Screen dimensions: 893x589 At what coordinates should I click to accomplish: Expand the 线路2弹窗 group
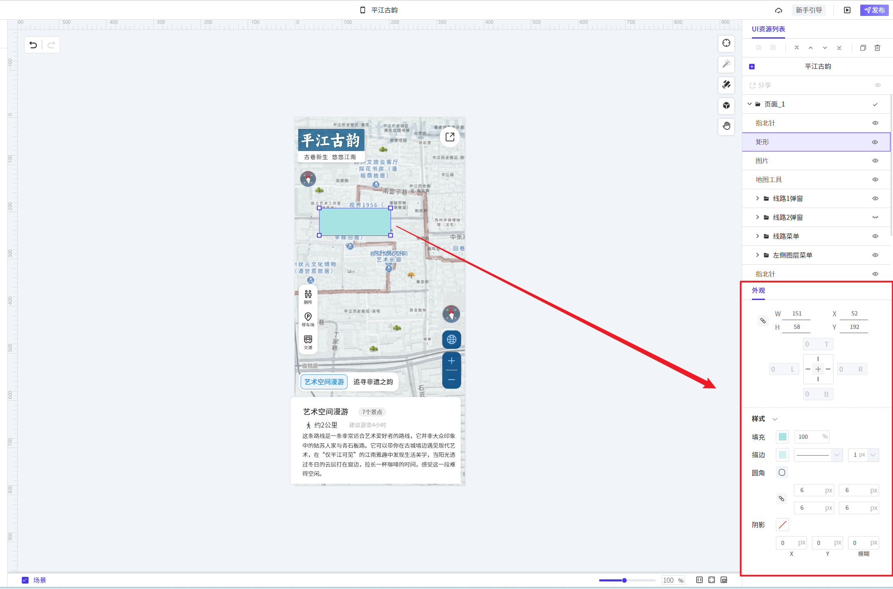pyautogui.click(x=757, y=217)
